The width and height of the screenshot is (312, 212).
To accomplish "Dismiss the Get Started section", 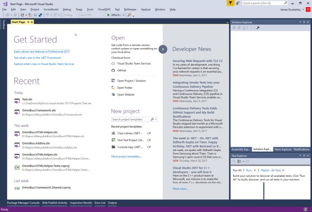I will click(76, 35).
